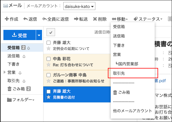Open the フォルダー folder options dropdown
The width and height of the screenshot is (172, 122).
[x=21, y=100]
